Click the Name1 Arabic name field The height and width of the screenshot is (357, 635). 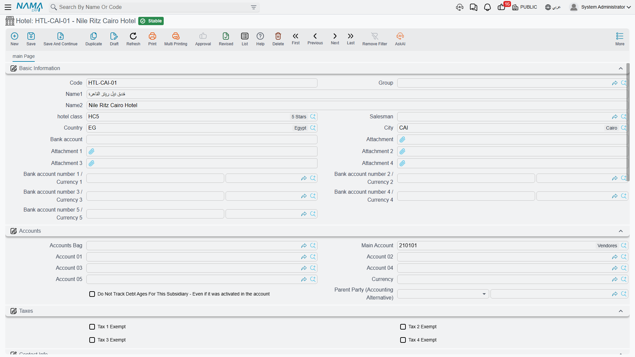[x=357, y=94]
